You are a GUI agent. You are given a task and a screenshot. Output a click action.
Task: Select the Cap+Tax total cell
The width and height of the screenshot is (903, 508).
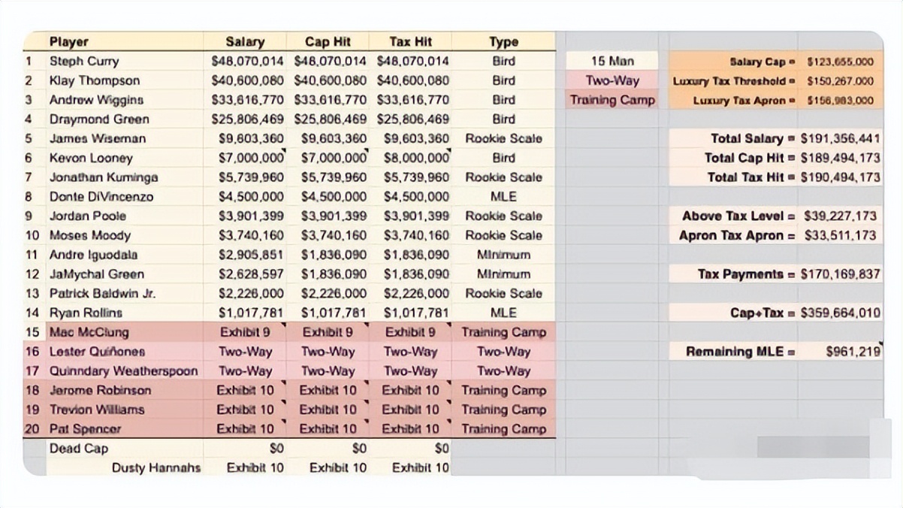(840, 313)
